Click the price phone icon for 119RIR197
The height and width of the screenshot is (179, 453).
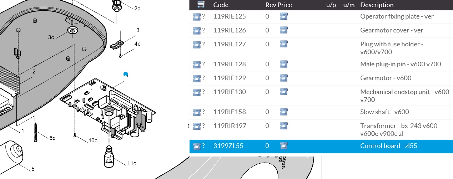pyautogui.click(x=284, y=126)
